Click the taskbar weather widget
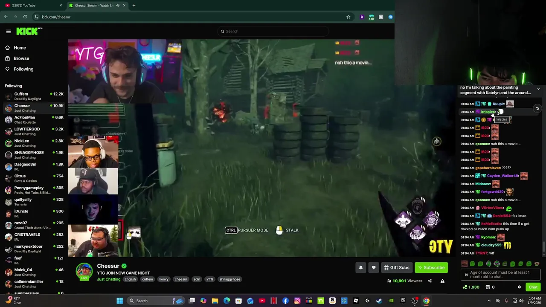Image resolution: width=546 pixels, height=307 pixels. click(12, 300)
